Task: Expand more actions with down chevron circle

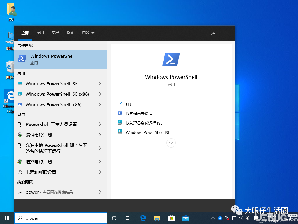Action: [x=171, y=143]
